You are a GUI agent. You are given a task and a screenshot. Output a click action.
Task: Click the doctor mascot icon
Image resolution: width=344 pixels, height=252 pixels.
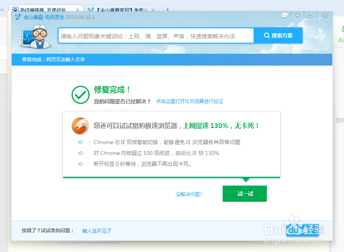pyautogui.click(x=36, y=37)
